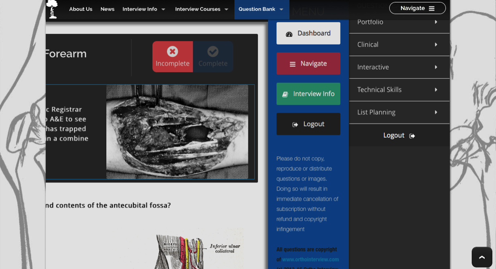Expand the Question Bank dropdown caret
Image resolution: width=496 pixels, height=269 pixels.
281,9
